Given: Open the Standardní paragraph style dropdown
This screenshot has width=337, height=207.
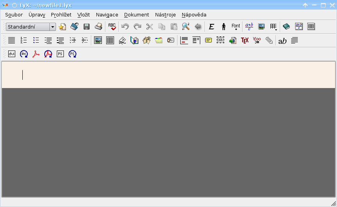Looking at the screenshot, I should [x=53, y=27].
